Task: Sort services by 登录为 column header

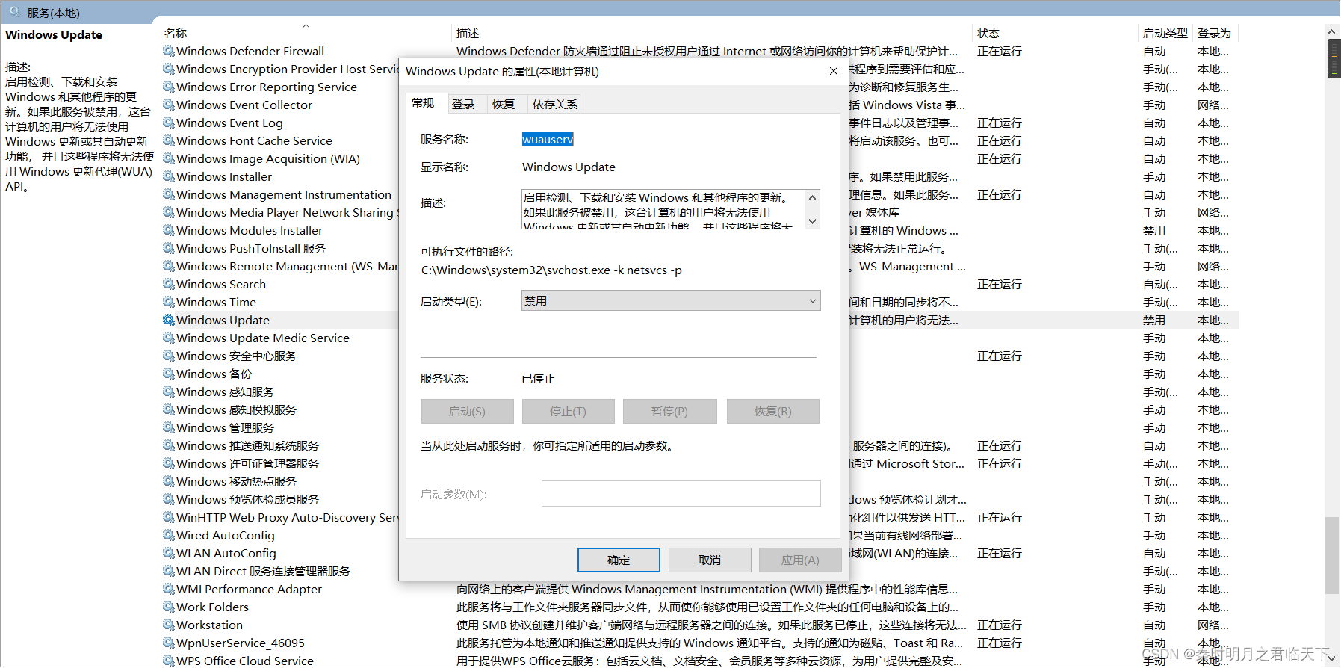Action: pos(1215,33)
